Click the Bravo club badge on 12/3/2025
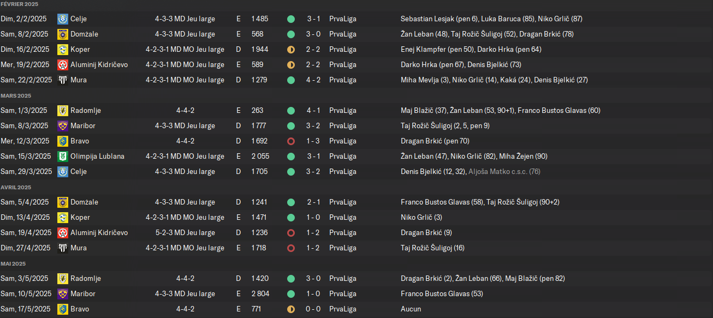Viewport: 713px width, 318px height. [x=63, y=141]
